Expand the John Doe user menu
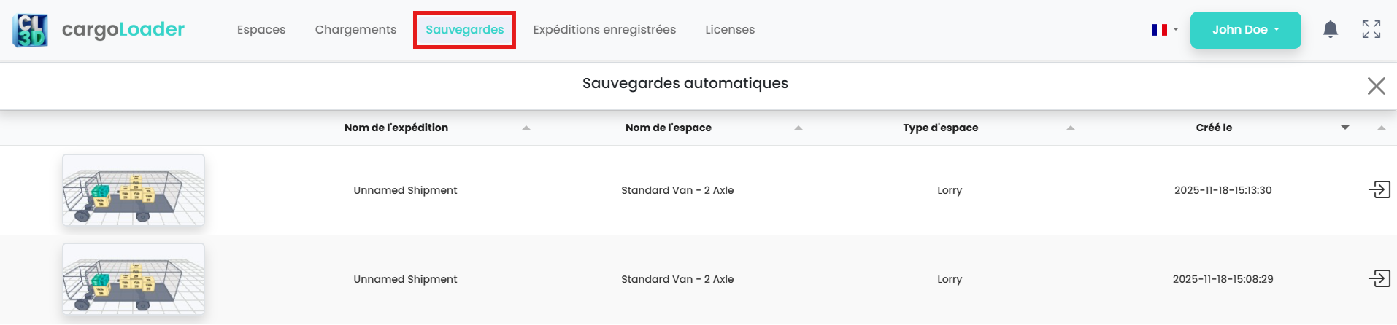Screen dimensions: 1397x325 point(1245,30)
